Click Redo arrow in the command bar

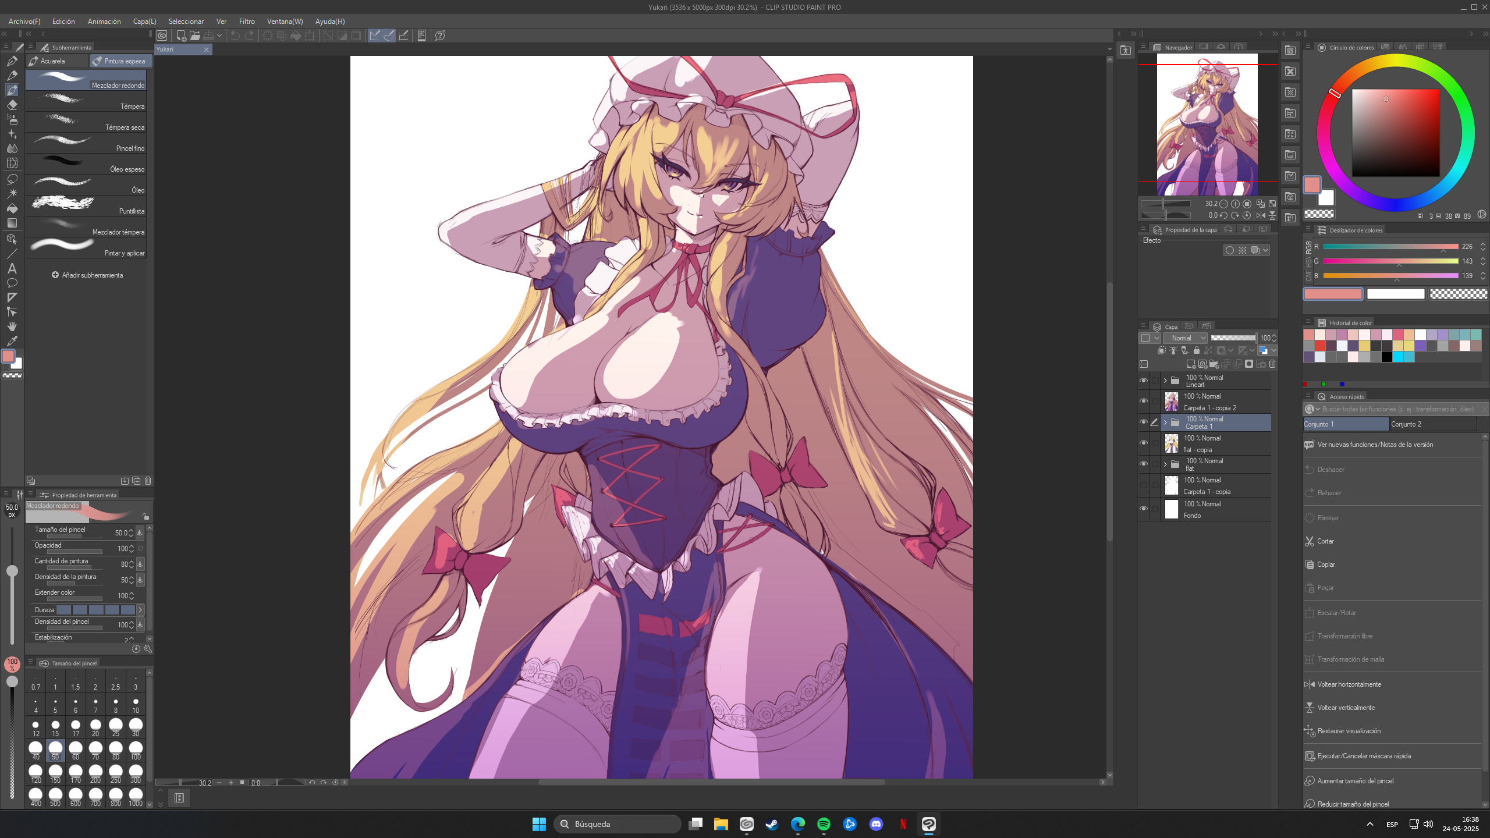(249, 35)
